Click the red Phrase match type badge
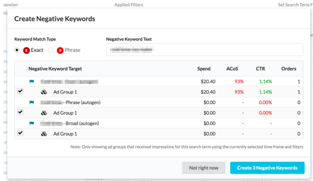The image size is (313, 181). pos(60,50)
